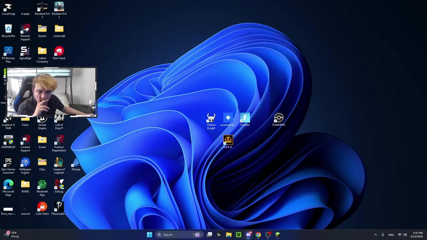
Task: Launch Phasmophobia shortcut
Action: click(x=59, y=209)
